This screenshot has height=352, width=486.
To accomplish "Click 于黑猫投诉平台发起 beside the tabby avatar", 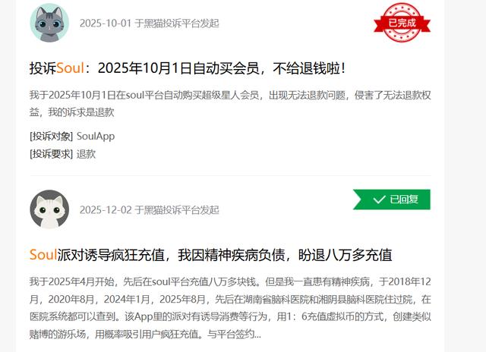I will tap(177, 24).
